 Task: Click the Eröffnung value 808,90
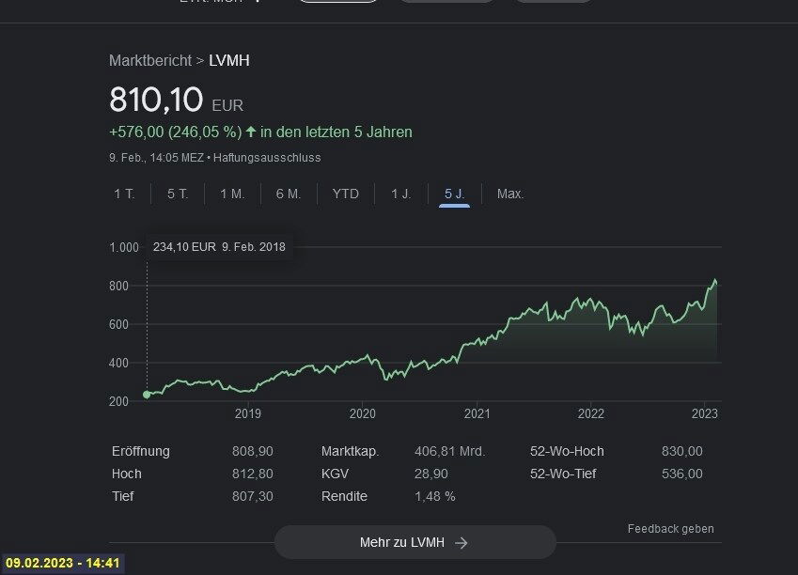(253, 451)
